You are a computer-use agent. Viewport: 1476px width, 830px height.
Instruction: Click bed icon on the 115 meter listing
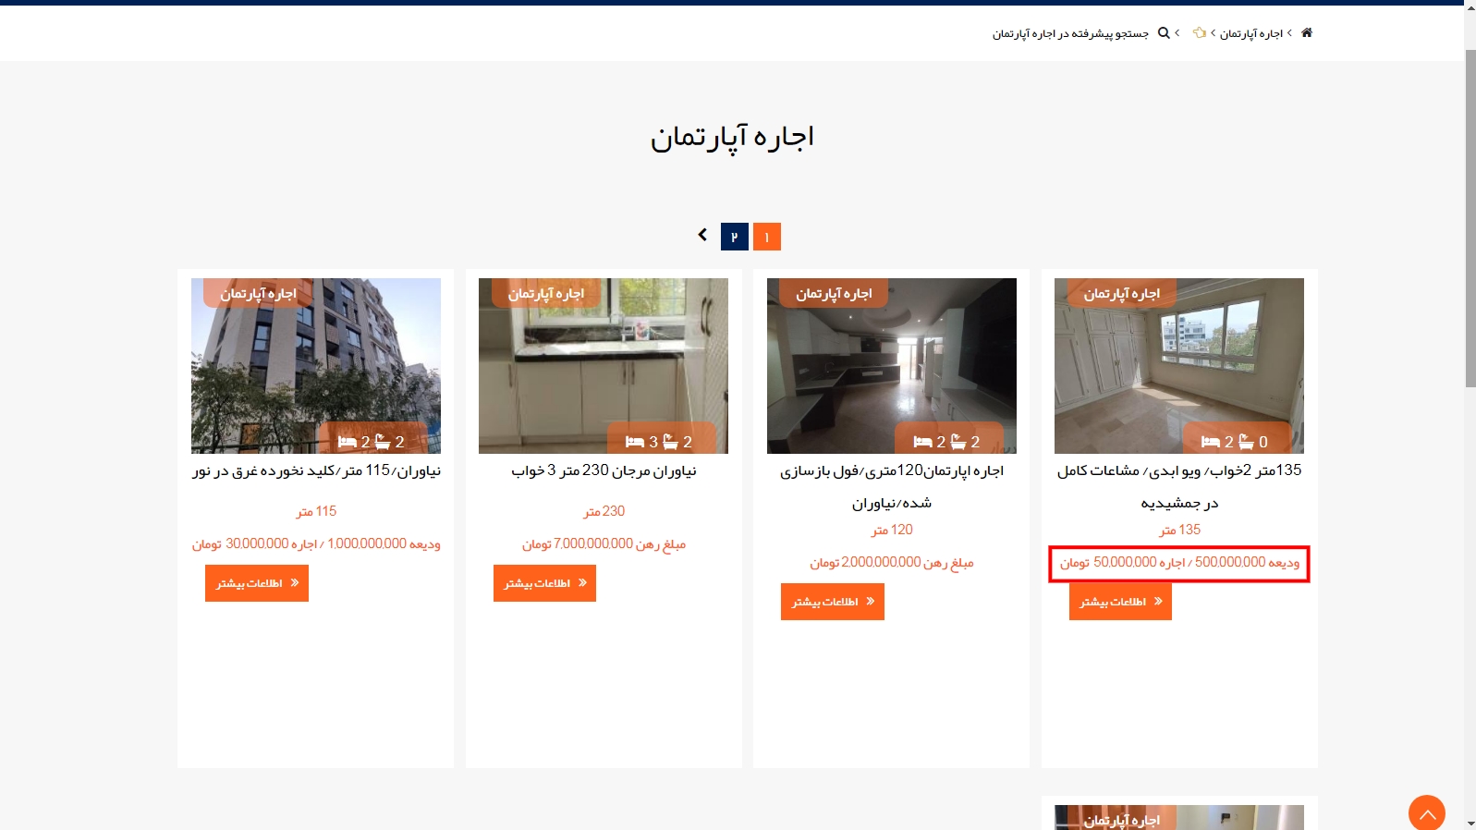coord(348,442)
